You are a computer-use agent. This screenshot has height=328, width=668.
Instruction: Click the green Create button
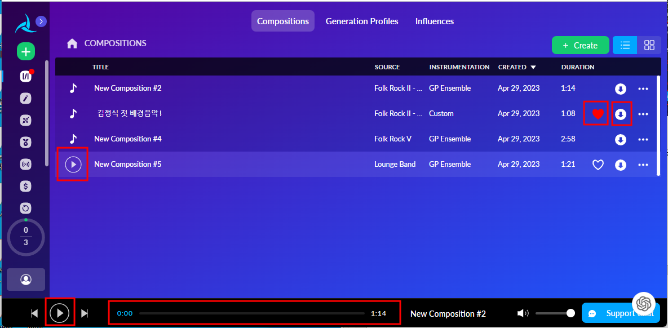(580, 45)
